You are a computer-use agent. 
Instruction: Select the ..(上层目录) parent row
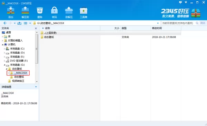110,33
